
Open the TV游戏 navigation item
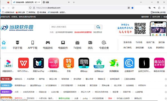coord(77,45)
